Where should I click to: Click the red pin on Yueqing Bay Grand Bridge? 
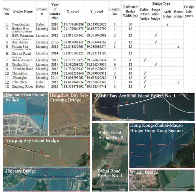42,152
